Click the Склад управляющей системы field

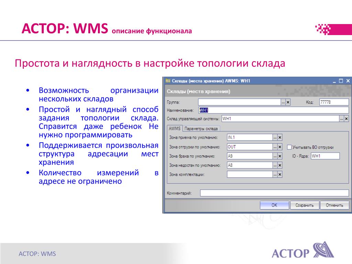click(x=280, y=119)
